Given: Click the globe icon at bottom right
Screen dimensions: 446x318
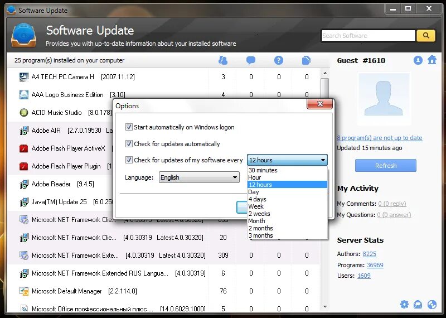Looking at the screenshot, I should click(x=432, y=305).
